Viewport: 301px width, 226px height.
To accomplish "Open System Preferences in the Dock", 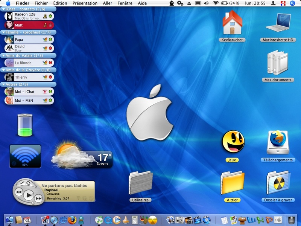I will coord(278,220).
